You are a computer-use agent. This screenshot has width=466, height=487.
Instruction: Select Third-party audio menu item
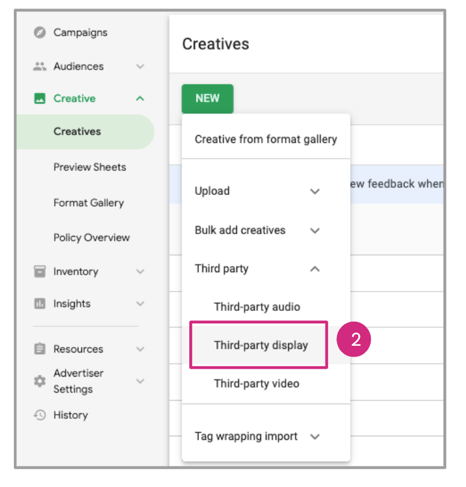pyautogui.click(x=257, y=307)
